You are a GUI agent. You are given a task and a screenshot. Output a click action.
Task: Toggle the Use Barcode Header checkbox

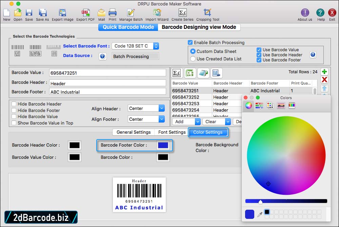[x=259, y=55]
